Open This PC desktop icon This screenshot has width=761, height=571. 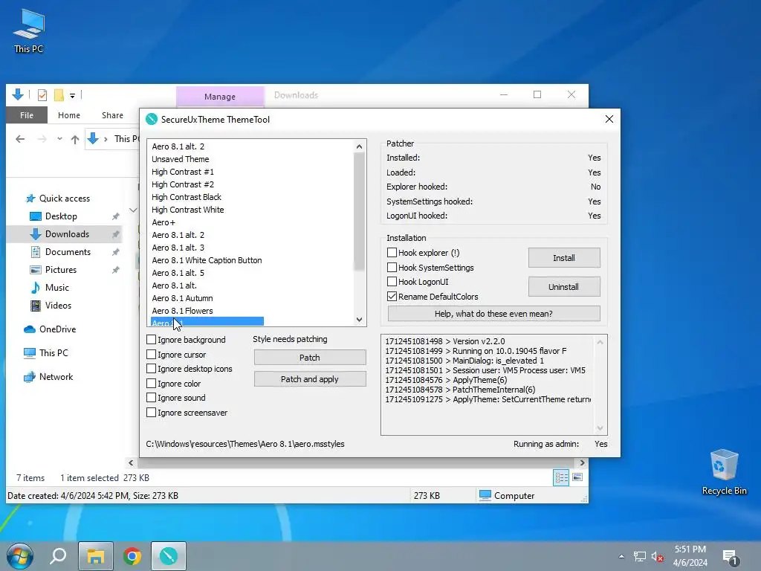coord(29,30)
